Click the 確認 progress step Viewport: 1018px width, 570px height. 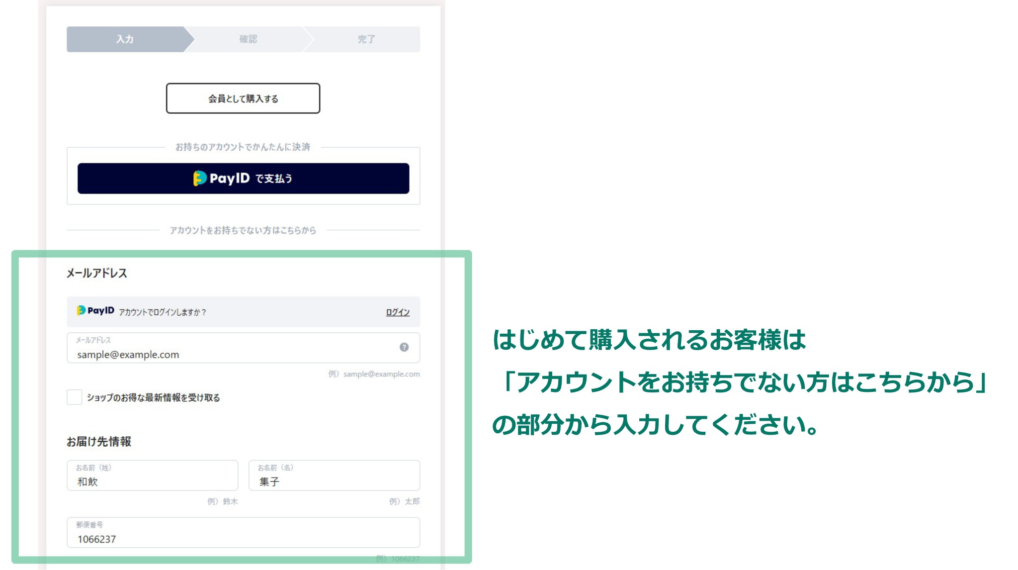(x=248, y=39)
